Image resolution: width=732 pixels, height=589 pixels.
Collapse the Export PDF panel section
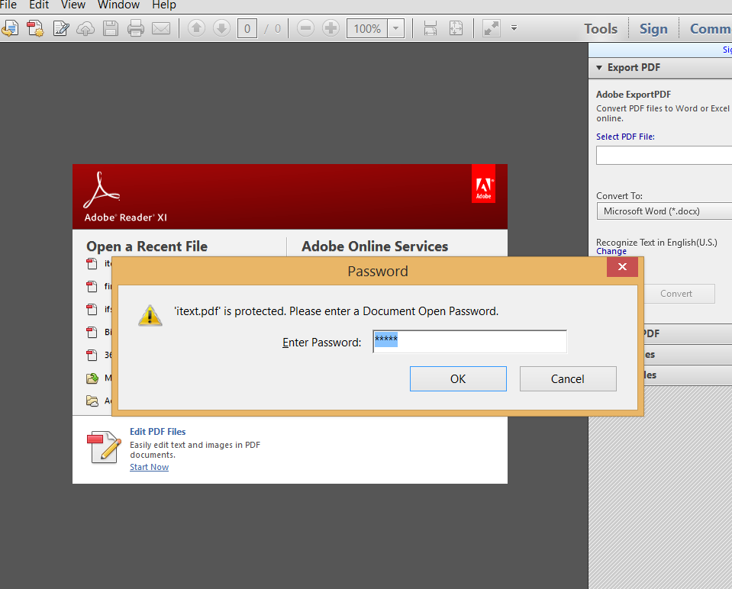(599, 67)
